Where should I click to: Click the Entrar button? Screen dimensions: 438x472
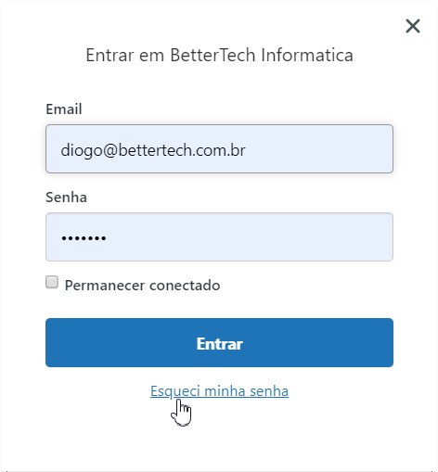click(219, 343)
